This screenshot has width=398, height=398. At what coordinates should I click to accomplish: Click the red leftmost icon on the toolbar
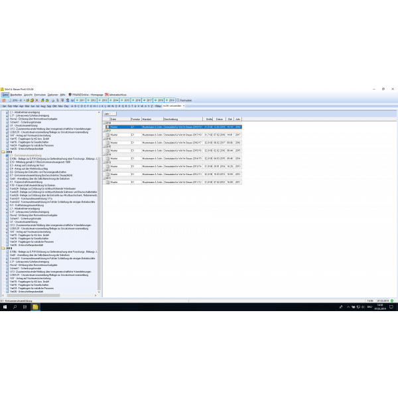[4, 100]
